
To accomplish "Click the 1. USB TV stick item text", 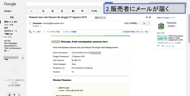I will pos(63,88).
